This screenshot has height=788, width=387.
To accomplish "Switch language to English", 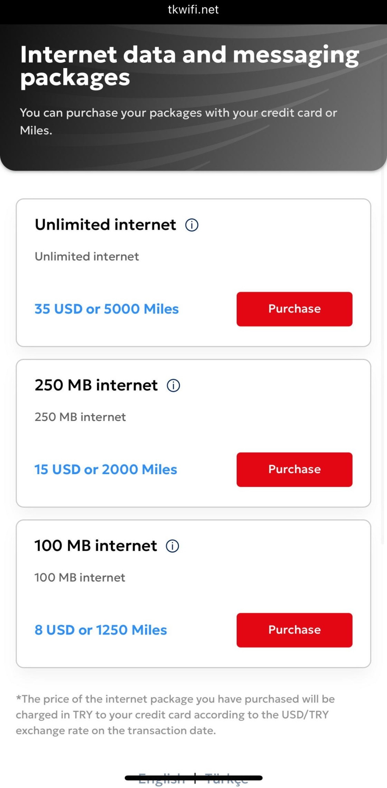I will [161, 779].
